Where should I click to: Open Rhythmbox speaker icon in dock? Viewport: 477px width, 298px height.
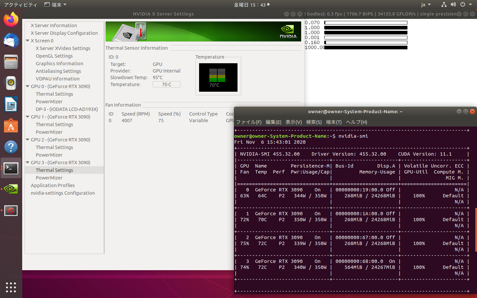click(x=11, y=83)
